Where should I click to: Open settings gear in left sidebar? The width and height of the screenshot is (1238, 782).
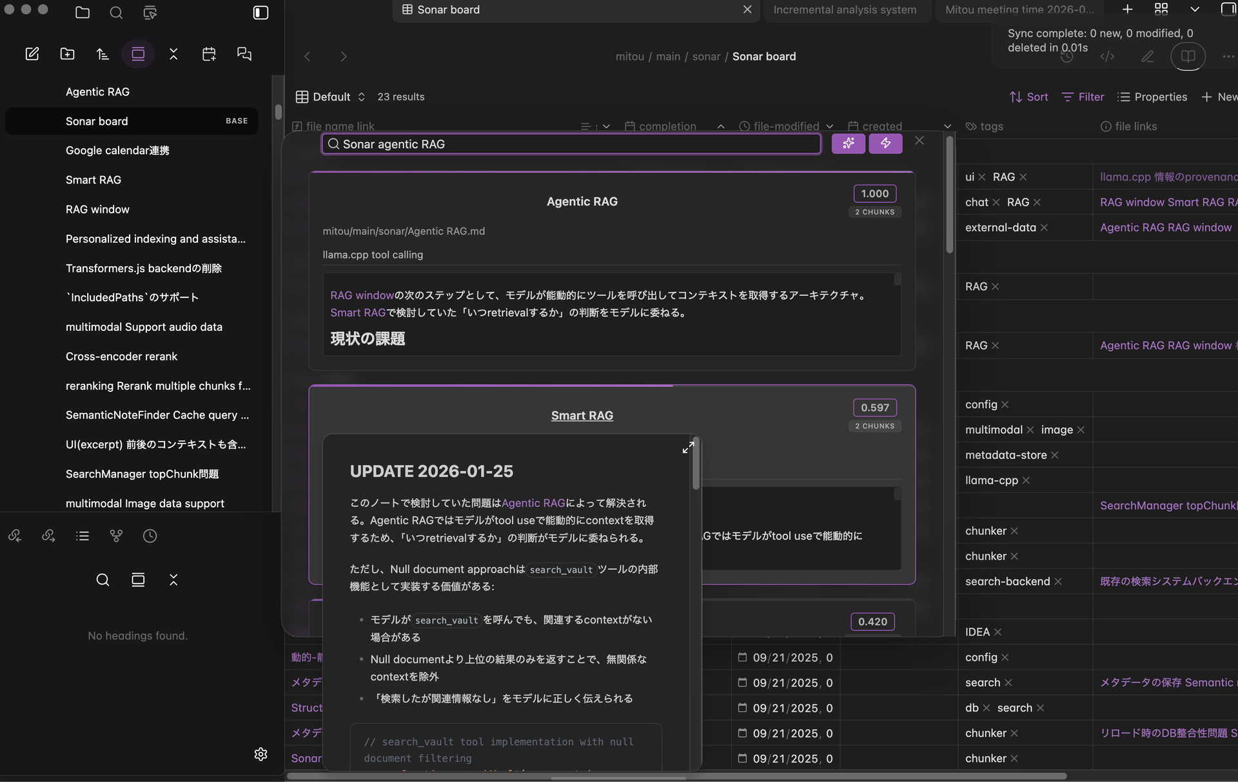[260, 754]
